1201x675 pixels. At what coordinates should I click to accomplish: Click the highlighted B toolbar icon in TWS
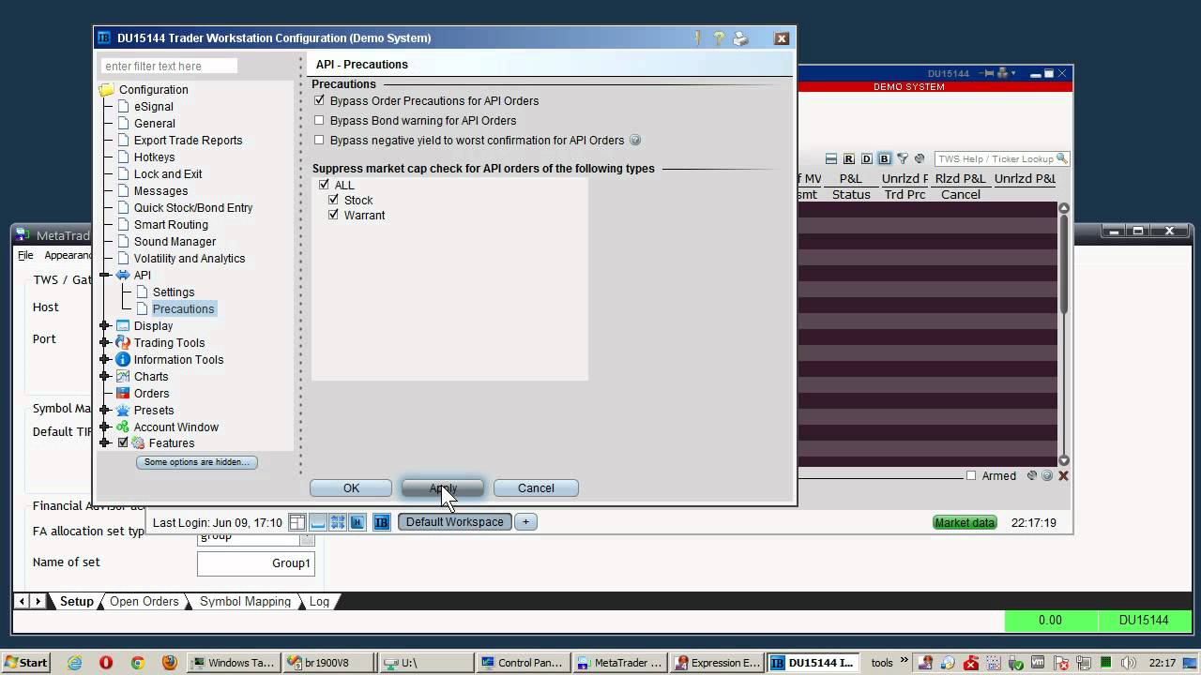(884, 159)
